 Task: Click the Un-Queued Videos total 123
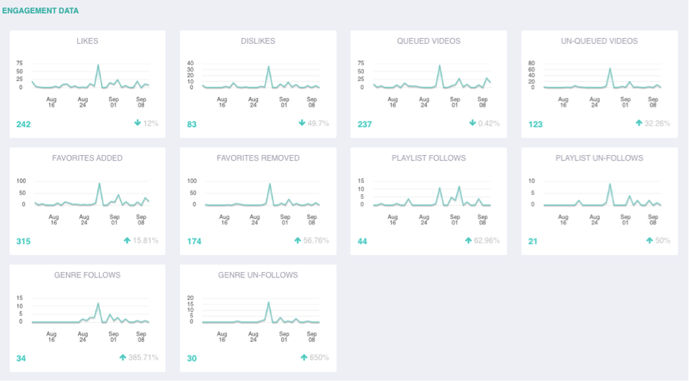coord(535,124)
